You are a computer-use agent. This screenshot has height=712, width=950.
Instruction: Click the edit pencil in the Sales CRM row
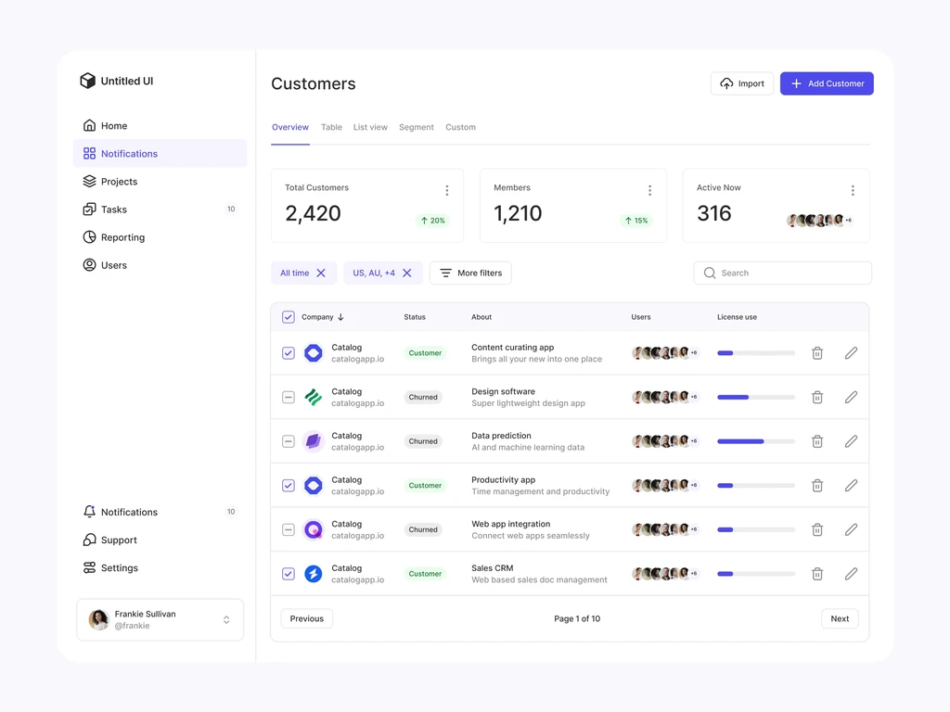(x=851, y=573)
